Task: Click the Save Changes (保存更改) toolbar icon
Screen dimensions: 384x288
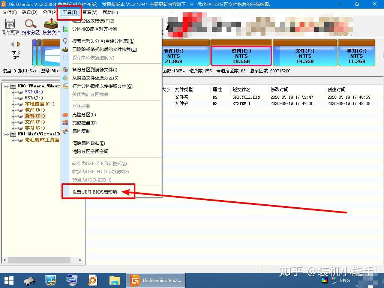Action: [x=9, y=25]
